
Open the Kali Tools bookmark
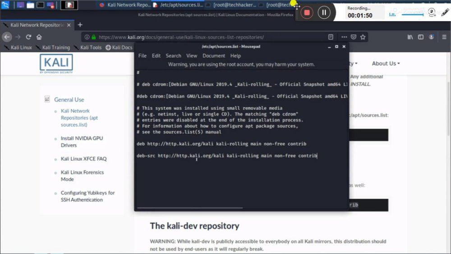pyautogui.click(x=88, y=47)
